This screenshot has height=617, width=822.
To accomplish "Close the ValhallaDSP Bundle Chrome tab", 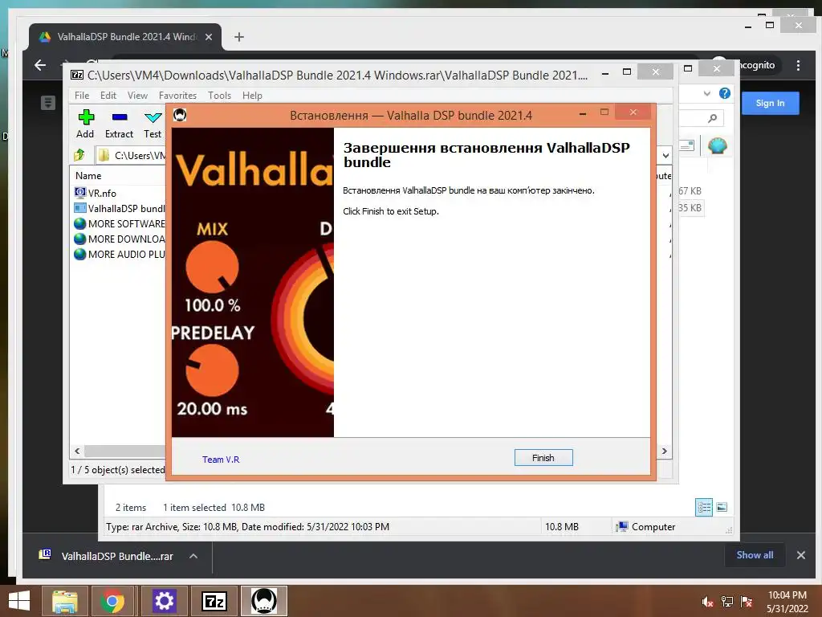I will [x=209, y=37].
